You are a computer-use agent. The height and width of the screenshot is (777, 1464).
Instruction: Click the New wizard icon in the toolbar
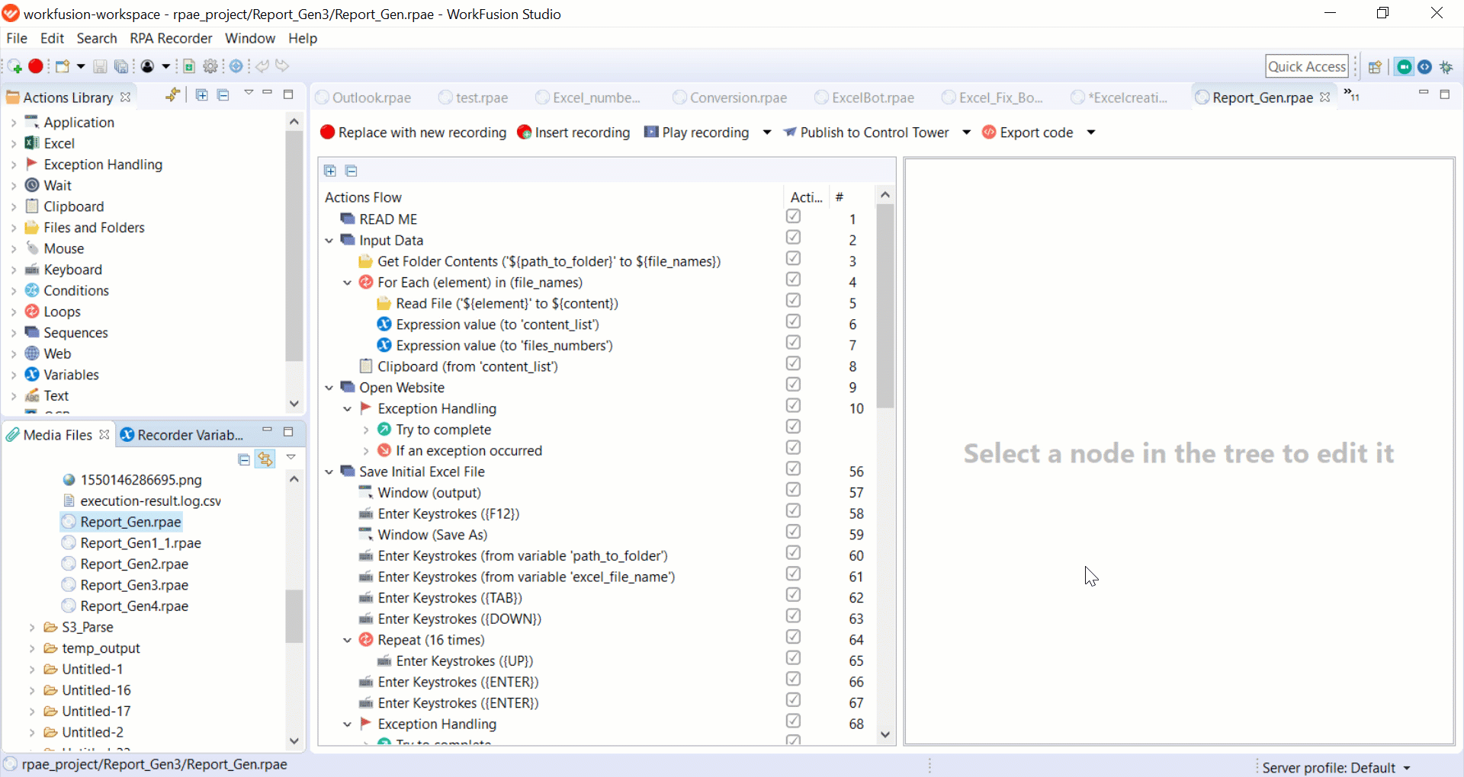pyautogui.click(x=63, y=66)
